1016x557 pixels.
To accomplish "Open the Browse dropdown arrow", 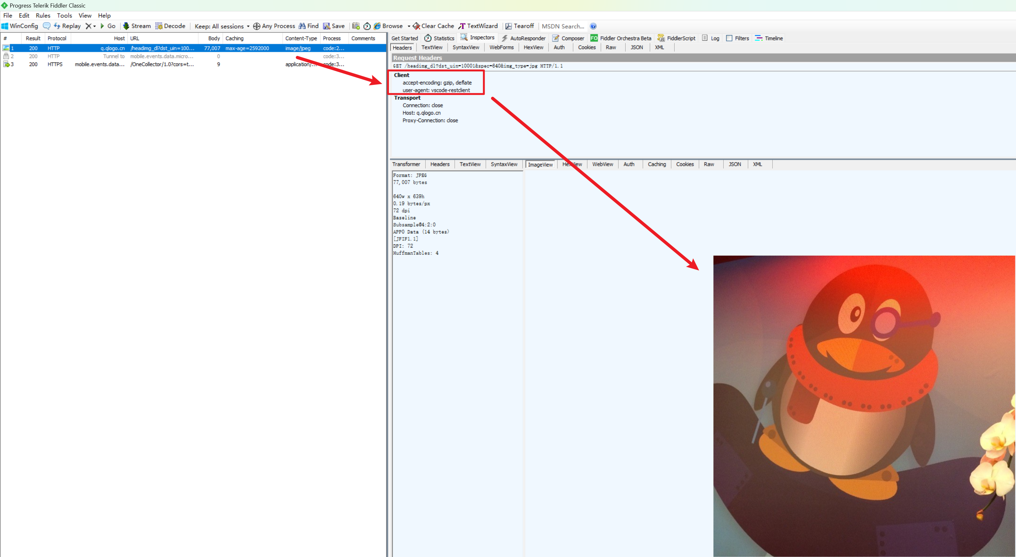I will 409,26.
